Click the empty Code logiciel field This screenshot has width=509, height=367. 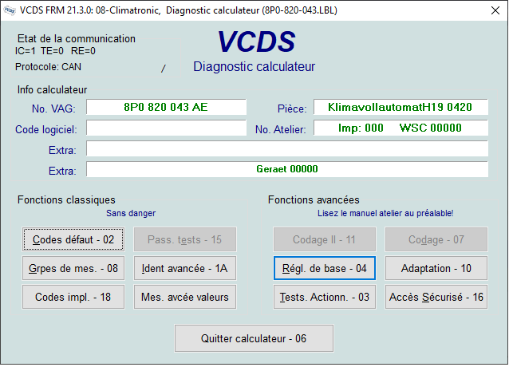(x=166, y=128)
